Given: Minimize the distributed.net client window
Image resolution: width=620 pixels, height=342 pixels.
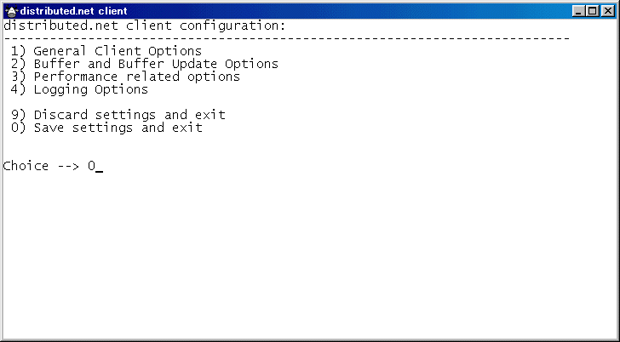Looking at the screenshot, I should [x=580, y=11].
